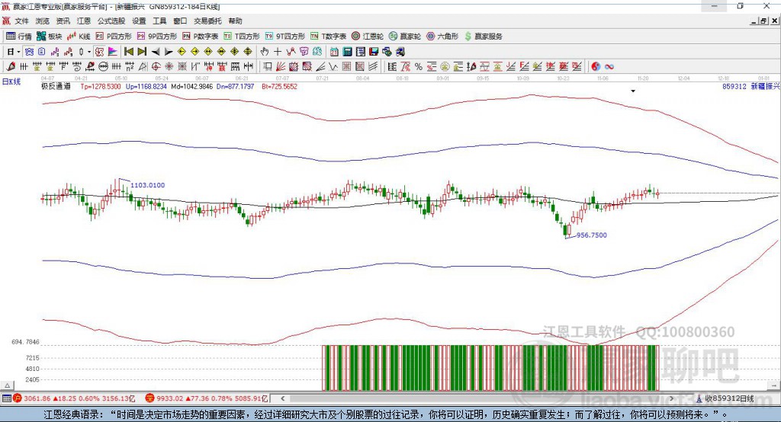
Task: Click the percent sign drawing tool
Action: [419, 67]
